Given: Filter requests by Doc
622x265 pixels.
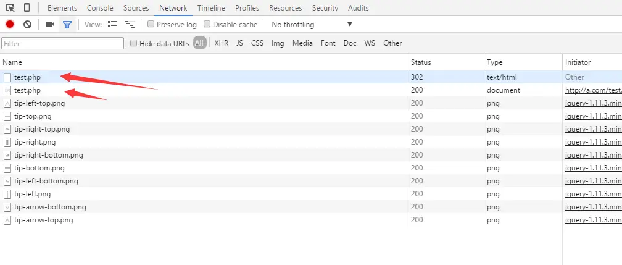Looking at the screenshot, I should click(350, 43).
